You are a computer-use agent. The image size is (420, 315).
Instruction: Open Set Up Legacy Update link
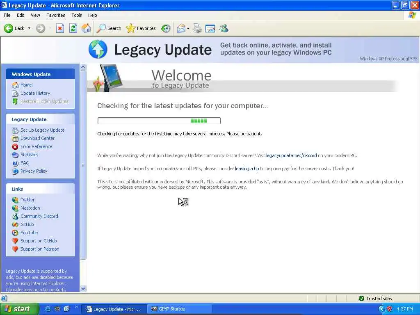pos(42,130)
